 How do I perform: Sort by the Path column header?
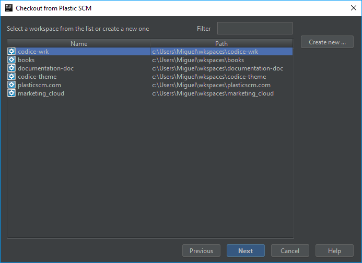[221, 44]
